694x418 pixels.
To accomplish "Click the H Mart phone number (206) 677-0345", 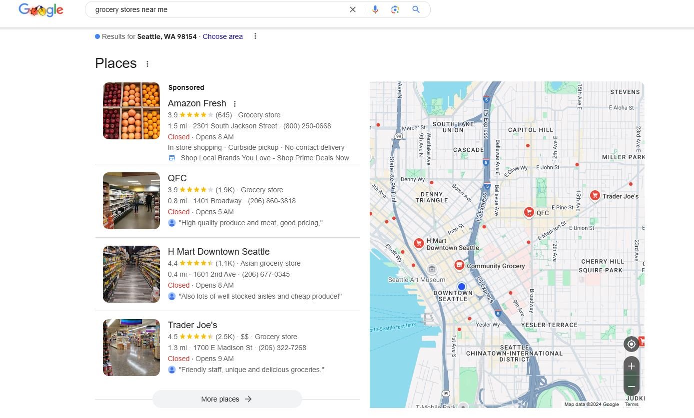I will point(266,274).
